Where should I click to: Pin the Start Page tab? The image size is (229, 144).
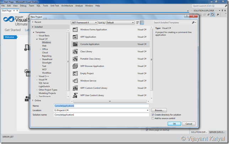14,11
